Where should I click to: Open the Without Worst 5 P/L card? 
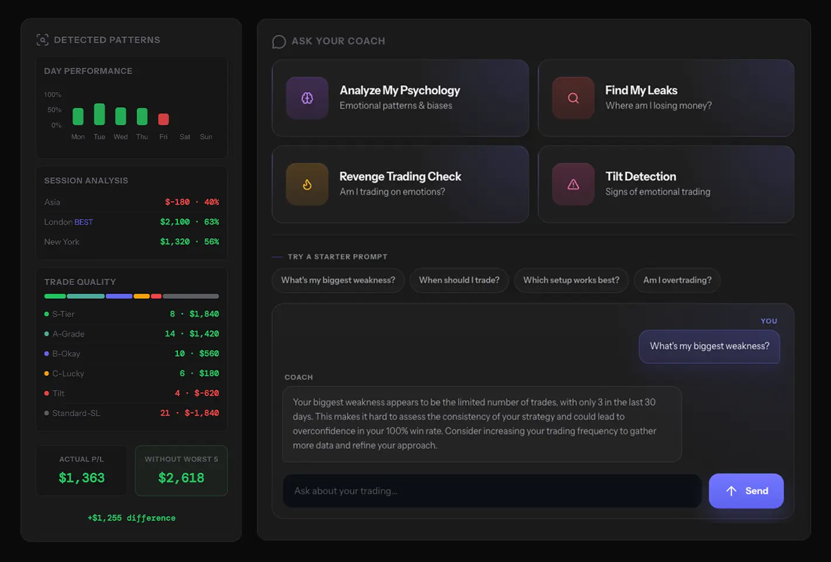click(x=181, y=471)
